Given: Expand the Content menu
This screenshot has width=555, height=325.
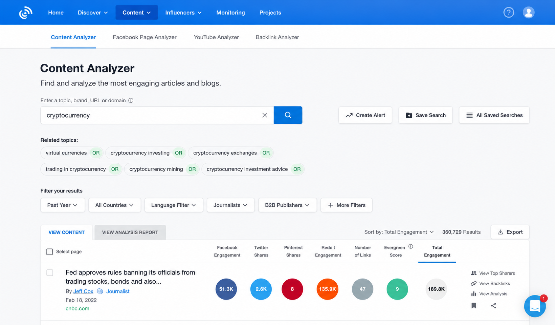Looking at the screenshot, I should tap(137, 13).
